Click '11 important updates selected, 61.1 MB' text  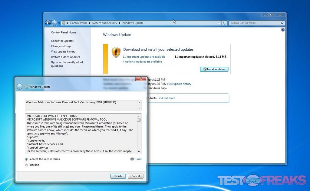click(x=200, y=57)
